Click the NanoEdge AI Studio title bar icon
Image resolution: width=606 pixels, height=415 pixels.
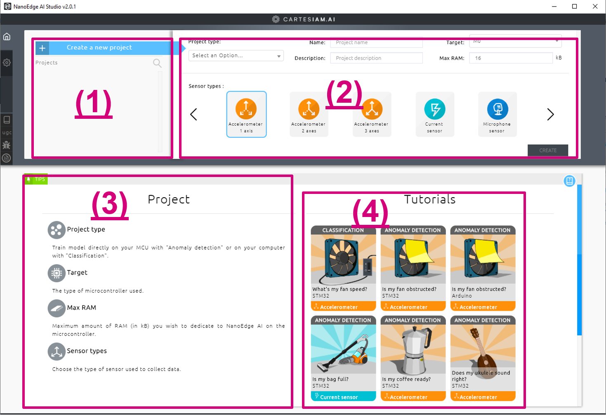pyautogui.click(x=7, y=6)
